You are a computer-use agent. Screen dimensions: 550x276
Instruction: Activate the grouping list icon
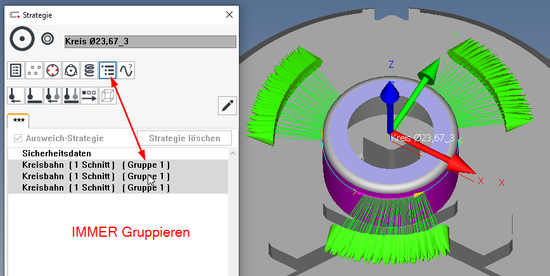click(108, 70)
